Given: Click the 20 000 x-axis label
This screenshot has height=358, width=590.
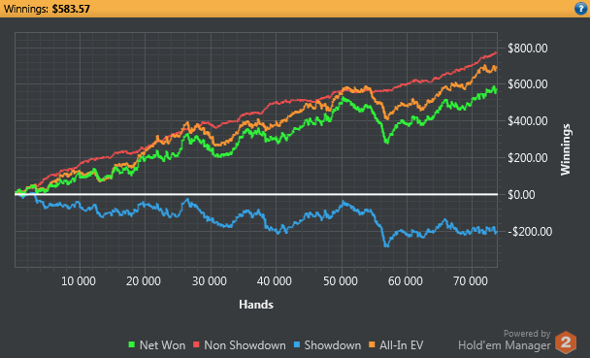Looking at the screenshot, I should tap(144, 281).
